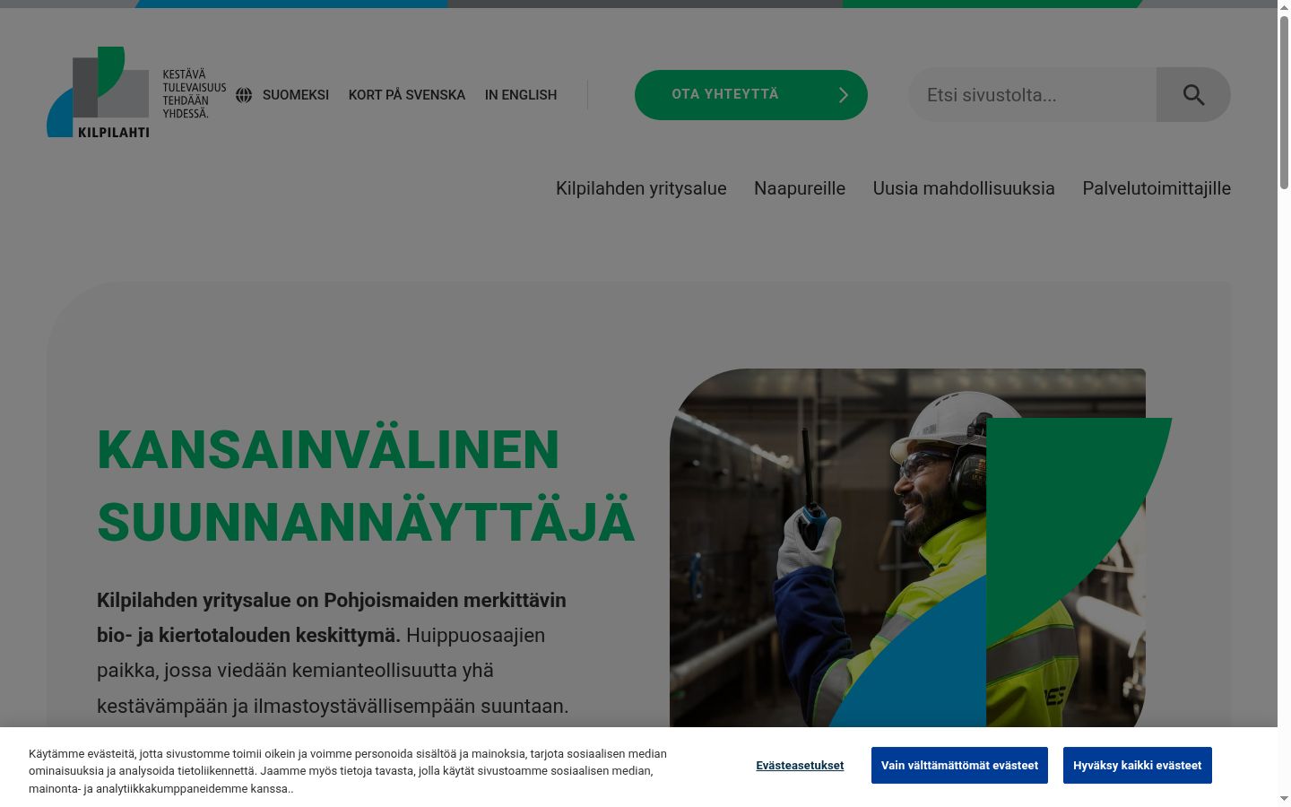Click the cookie notice text Käytämme evästeitä

[x=348, y=771]
